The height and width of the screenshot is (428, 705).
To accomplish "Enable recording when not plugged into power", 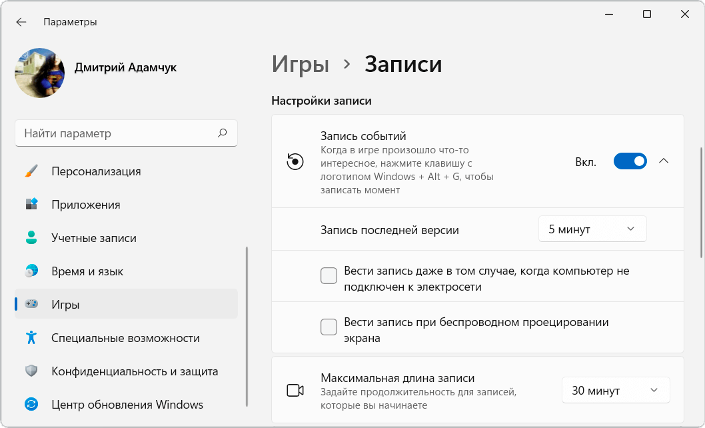I will pos(329,276).
